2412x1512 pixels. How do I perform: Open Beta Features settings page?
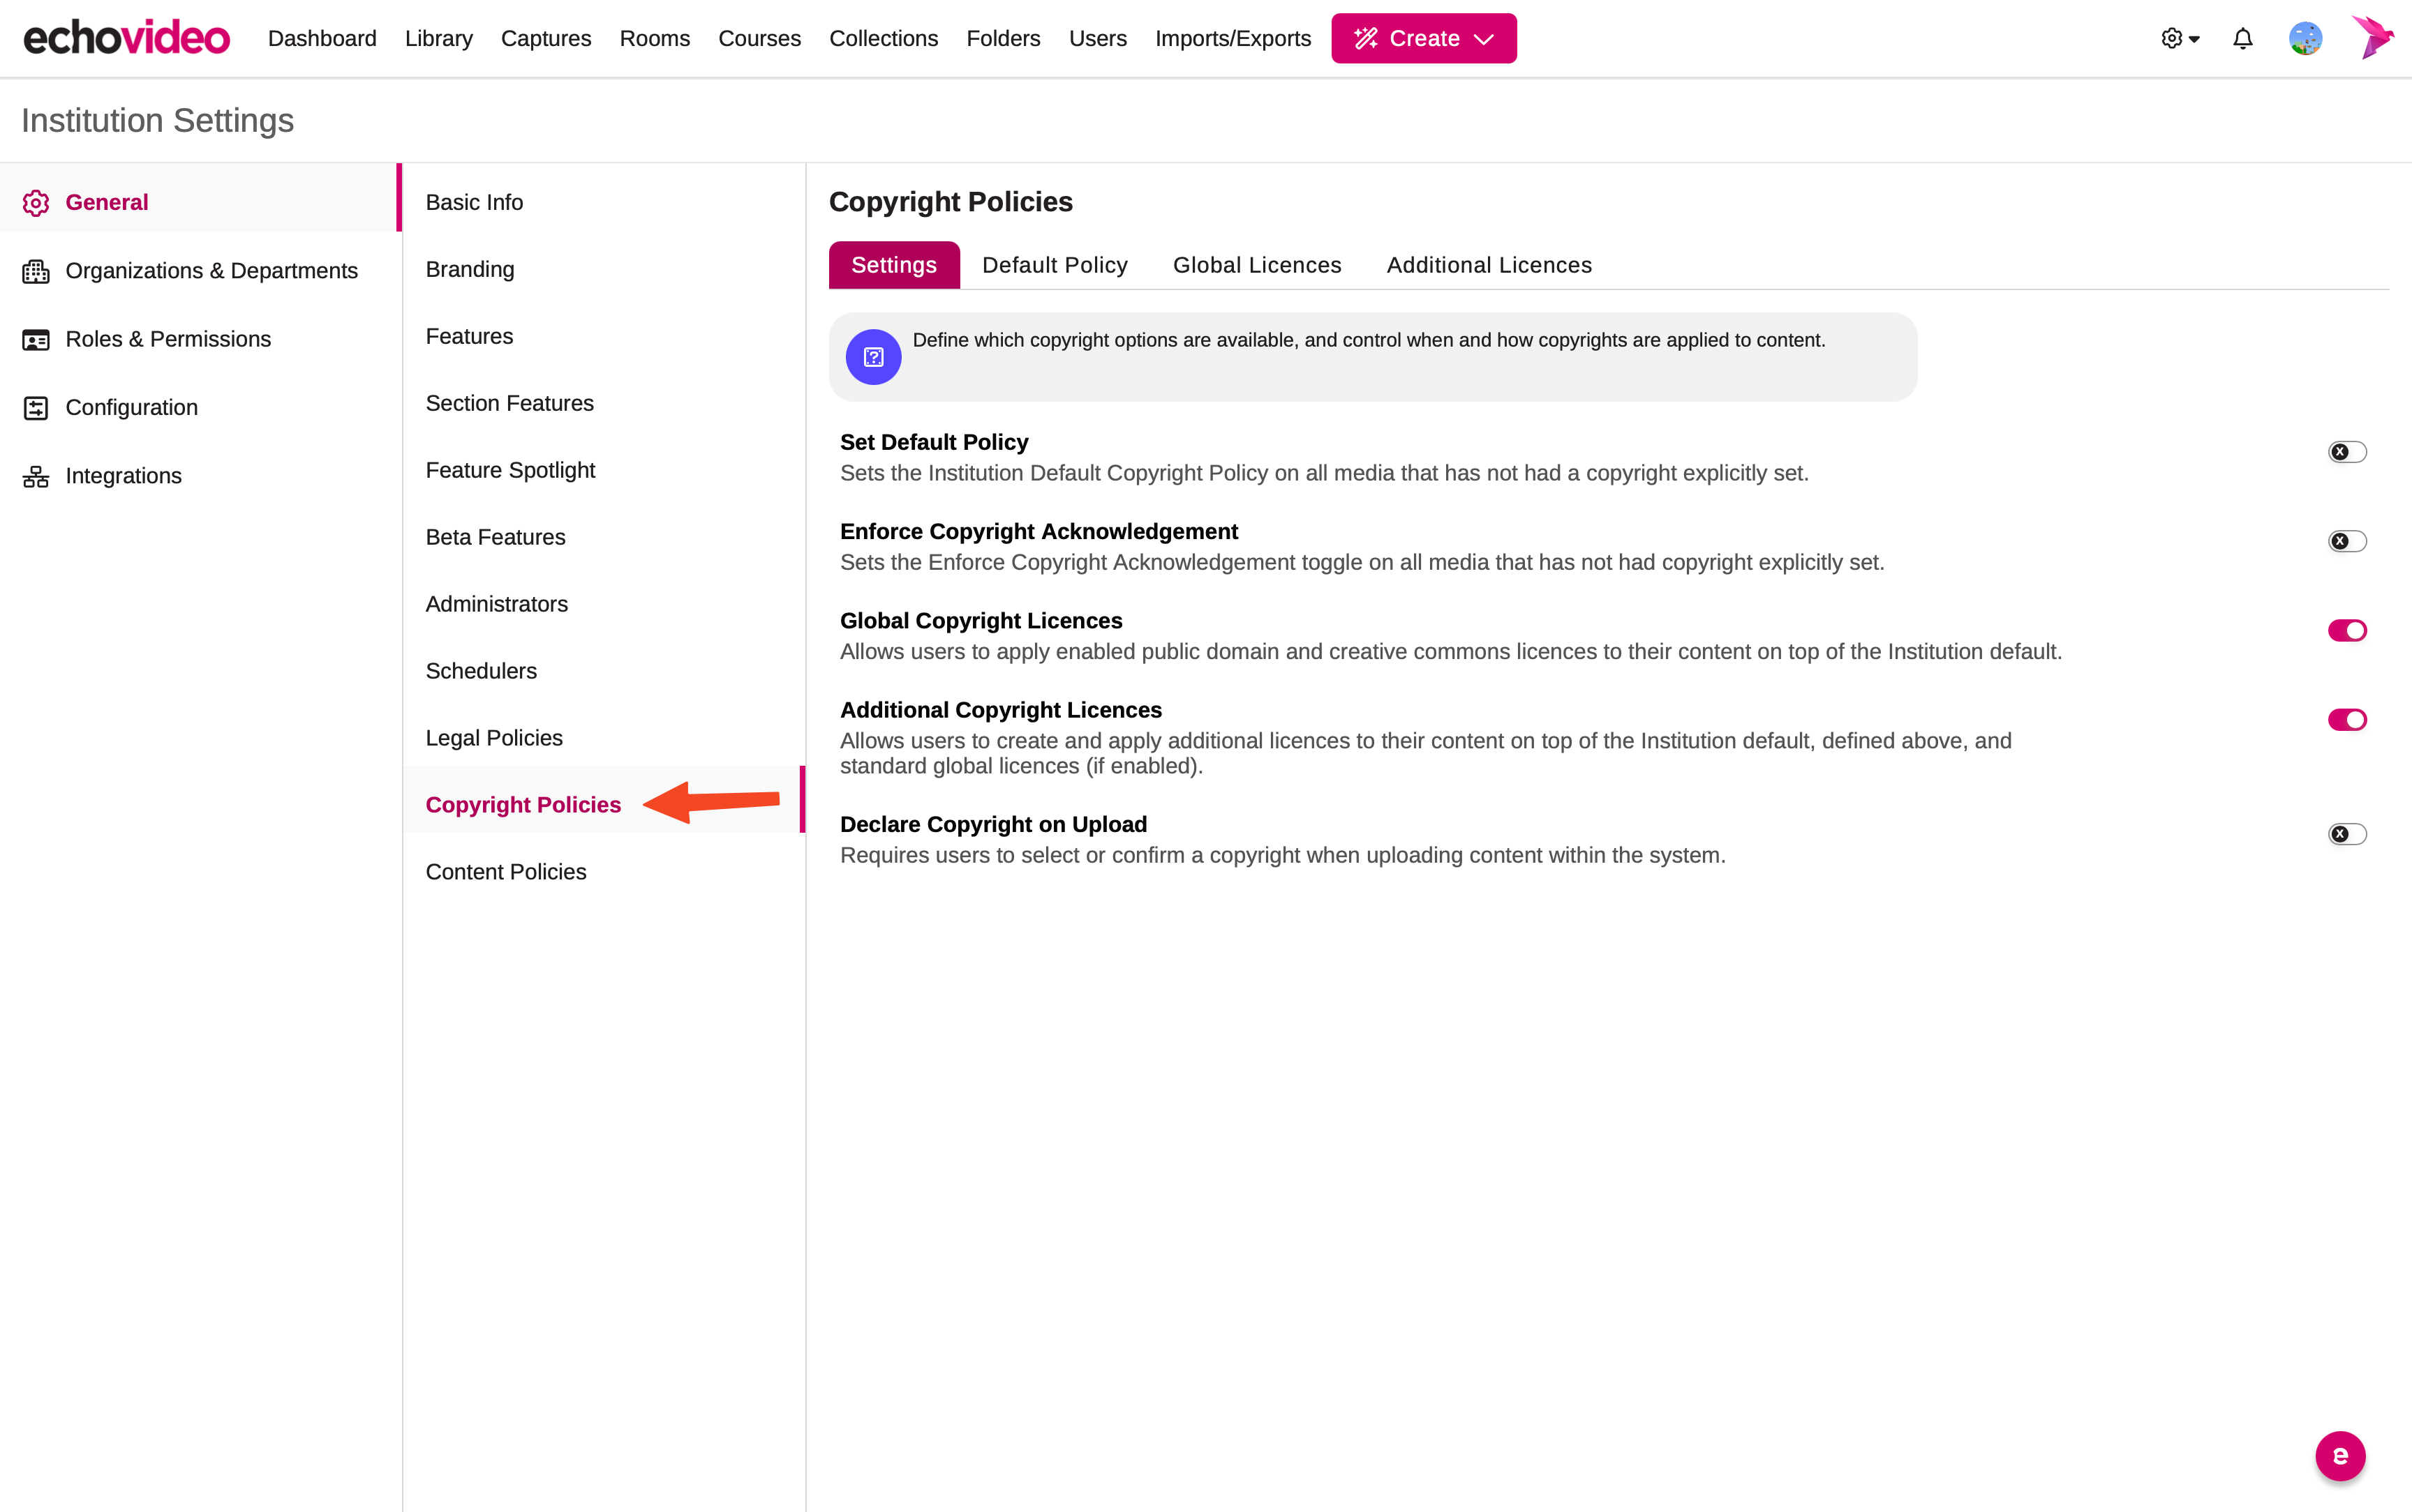point(603,537)
